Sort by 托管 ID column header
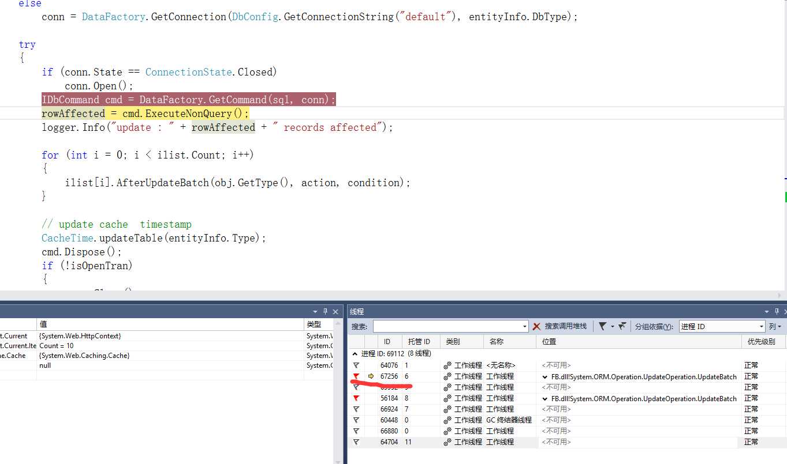This screenshot has width=787, height=464. 420,341
